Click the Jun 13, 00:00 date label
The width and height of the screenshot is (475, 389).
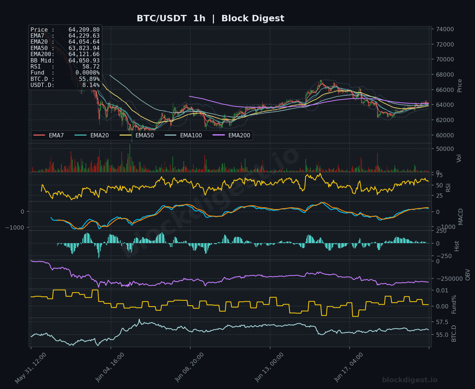click(x=270, y=368)
